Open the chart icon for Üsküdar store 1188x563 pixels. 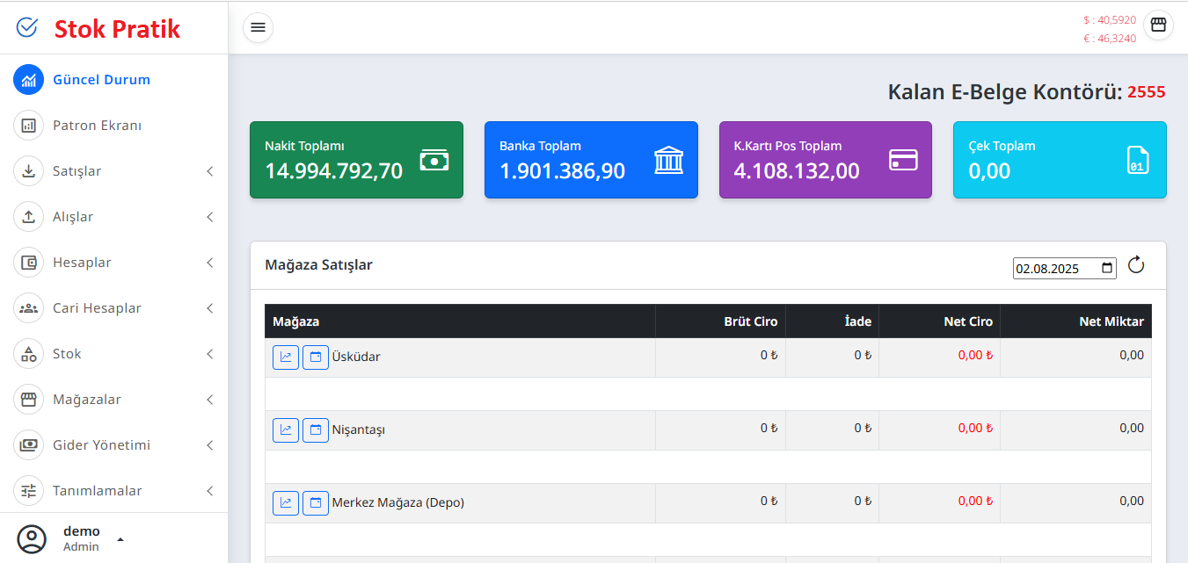click(x=285, y=357)
